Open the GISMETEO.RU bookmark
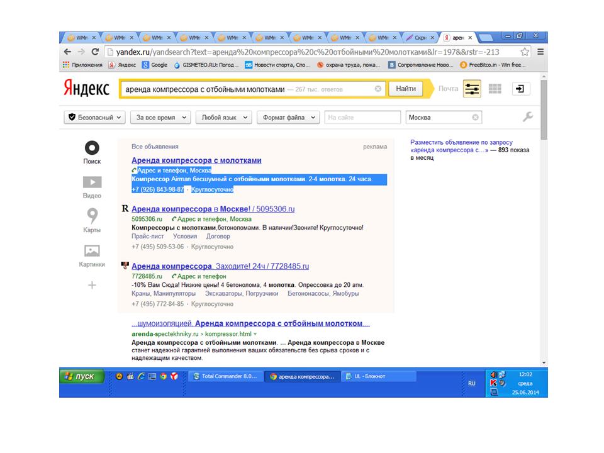This screenshot has height=453, width=604. click(x=206, y=65)
